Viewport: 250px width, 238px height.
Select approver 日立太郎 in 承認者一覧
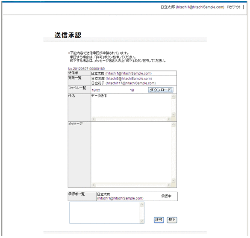tap(120, 196)
